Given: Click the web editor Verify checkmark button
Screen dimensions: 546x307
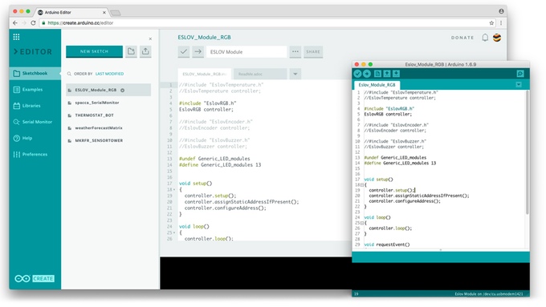Looking at the screenshot, I should pos(184,52).
